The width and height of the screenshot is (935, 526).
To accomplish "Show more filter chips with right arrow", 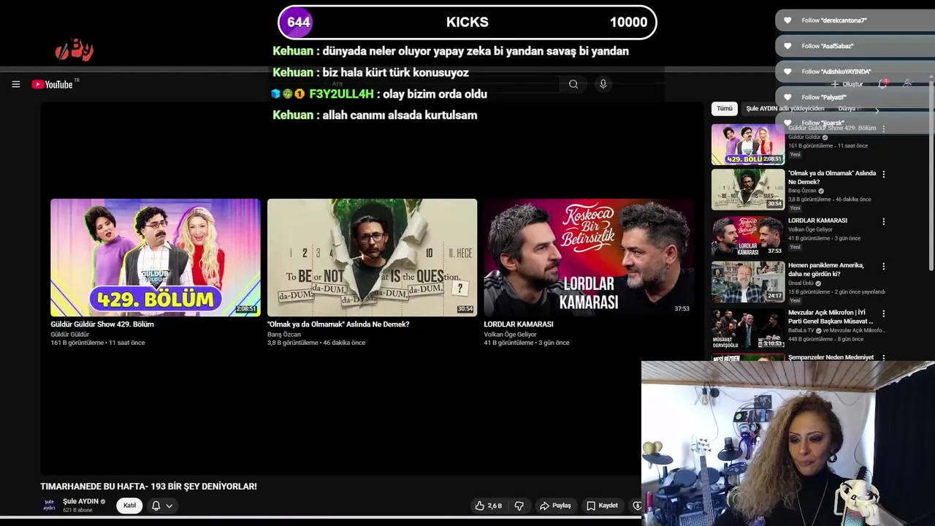I will click(x=877, y=110).
